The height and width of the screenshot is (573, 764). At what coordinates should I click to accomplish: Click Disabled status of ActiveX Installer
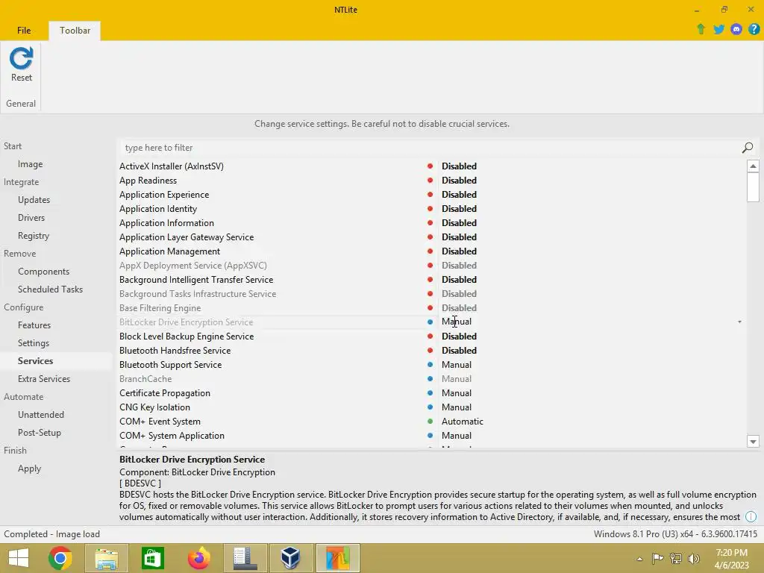(x=459, y=166)
